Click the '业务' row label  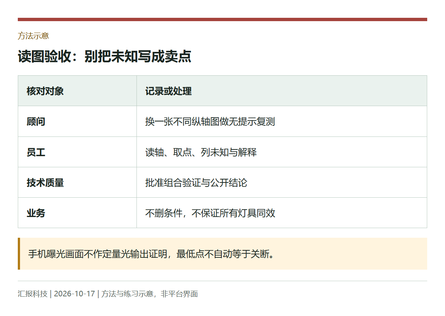click(36, 213)
